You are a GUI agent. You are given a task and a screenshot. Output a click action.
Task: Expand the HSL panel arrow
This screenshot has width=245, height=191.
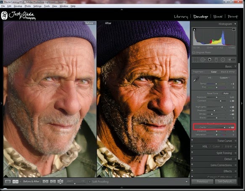235,147
